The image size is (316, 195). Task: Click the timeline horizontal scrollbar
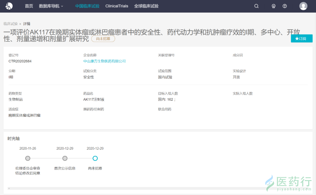coord(158,189)
